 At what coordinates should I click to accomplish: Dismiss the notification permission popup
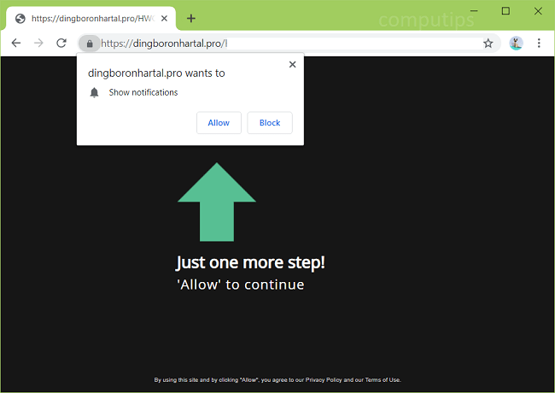(292, 64)
